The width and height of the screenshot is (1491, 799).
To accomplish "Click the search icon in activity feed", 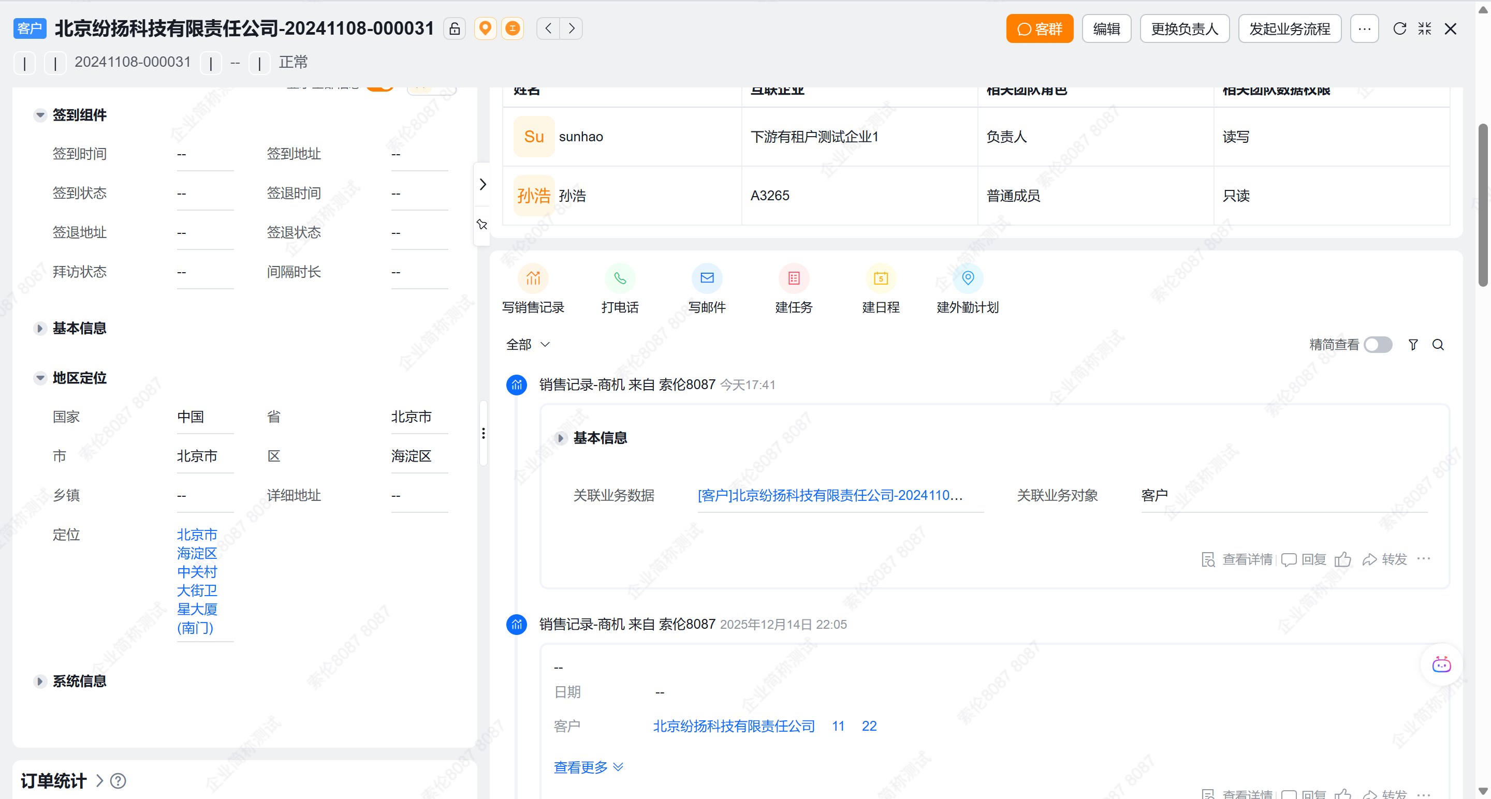I will (1438, 345).
